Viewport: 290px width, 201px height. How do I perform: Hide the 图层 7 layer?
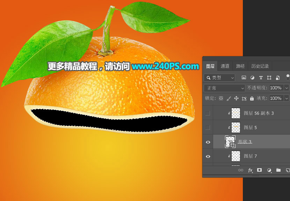(x=208, y=156)
